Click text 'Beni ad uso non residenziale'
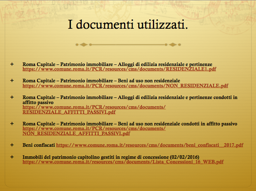The image size is (256, 191). pyautogui.click(x=149, y=81)
